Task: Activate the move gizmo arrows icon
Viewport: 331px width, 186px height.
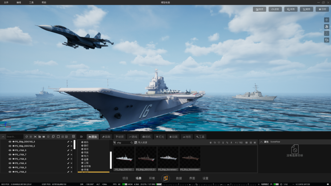Action: pyautogui.click(x=327, y=20)
